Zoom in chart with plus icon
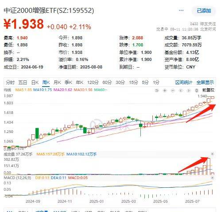The width and height of the screenshot is (221, 212). (x=165, y=91)
